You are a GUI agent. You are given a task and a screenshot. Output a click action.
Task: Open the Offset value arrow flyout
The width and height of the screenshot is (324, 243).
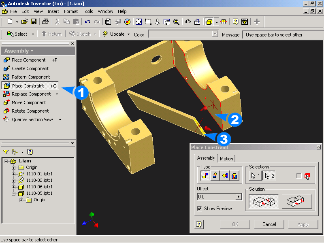click(x=239, y=197)
